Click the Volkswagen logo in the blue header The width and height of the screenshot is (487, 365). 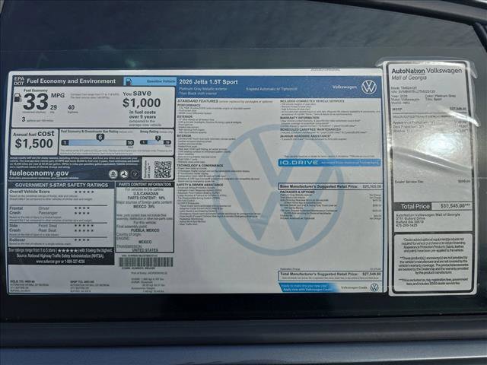coord(368,87)
